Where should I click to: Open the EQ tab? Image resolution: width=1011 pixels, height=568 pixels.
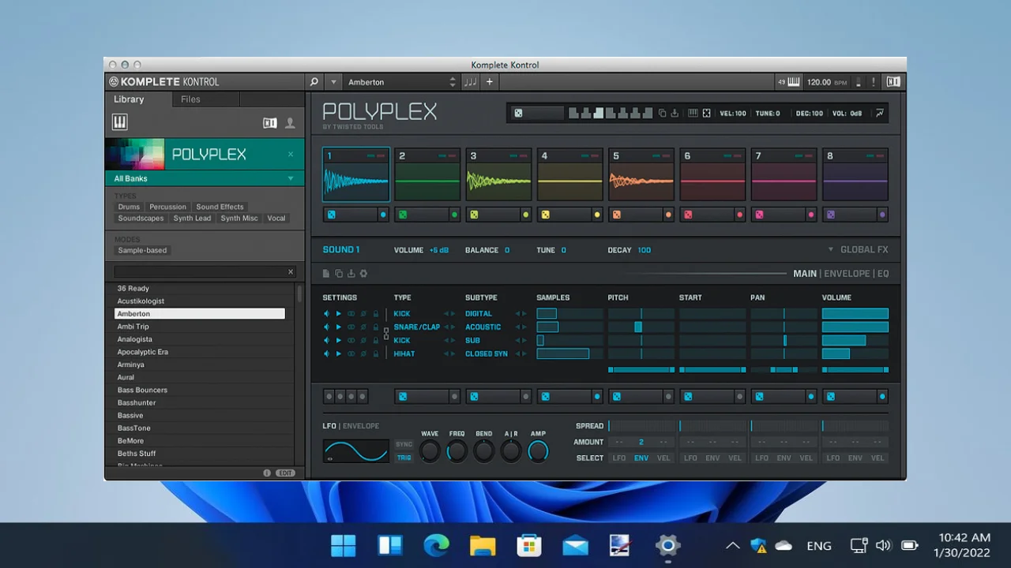(883, 274)
